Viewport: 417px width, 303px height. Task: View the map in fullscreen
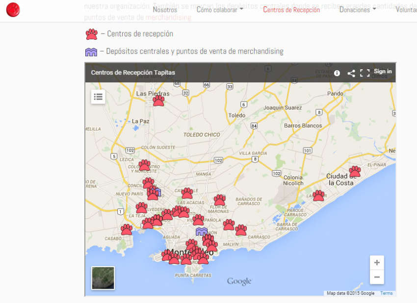[365, 73]
